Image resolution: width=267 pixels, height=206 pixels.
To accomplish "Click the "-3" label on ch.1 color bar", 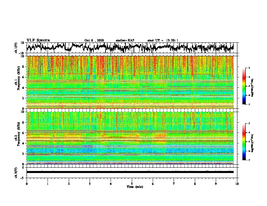I will point(248,68).
